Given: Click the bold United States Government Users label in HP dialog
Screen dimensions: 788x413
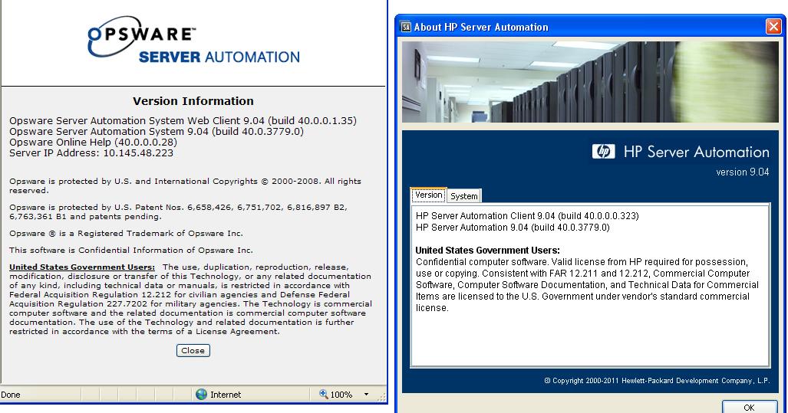Looking at the screenshot, I should [x=487, y=251].
